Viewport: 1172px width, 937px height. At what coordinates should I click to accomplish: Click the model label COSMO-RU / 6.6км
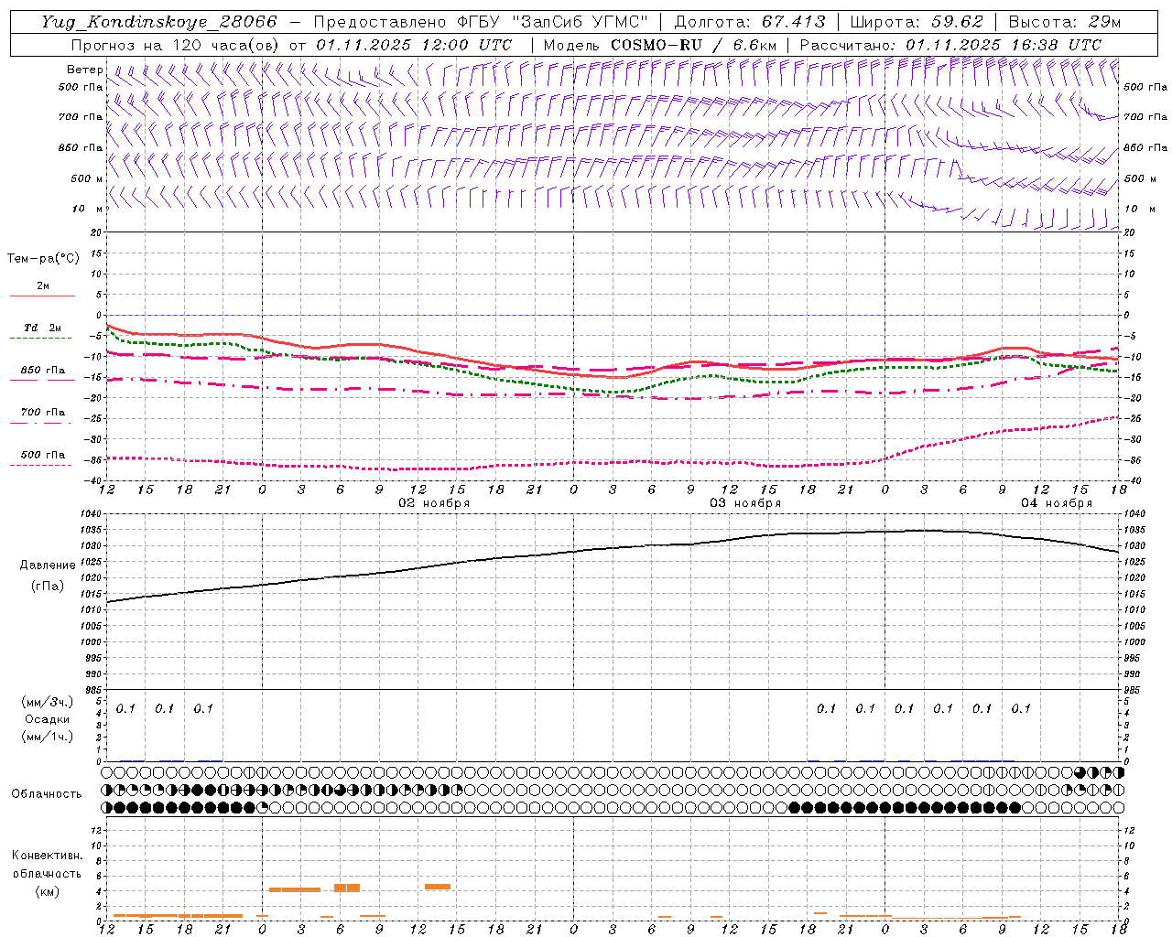(693, 45)
